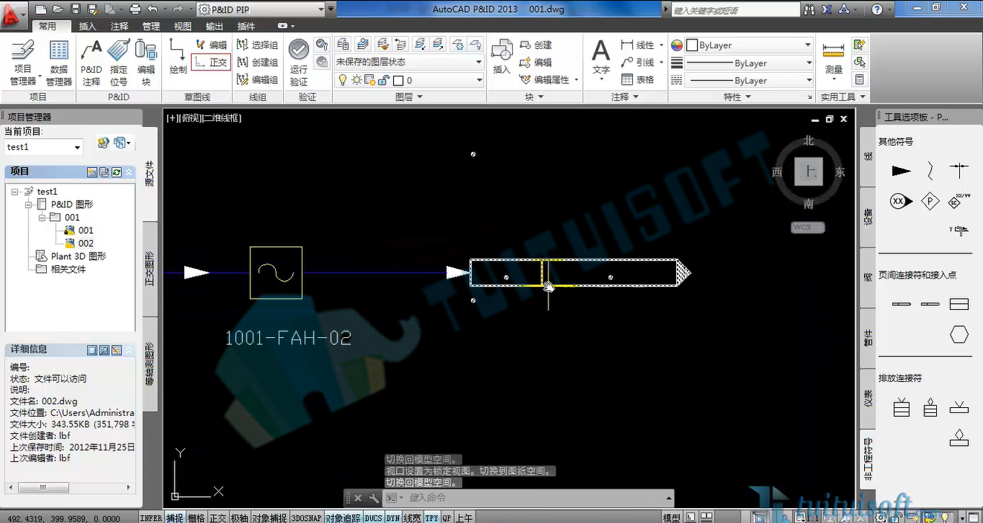The height and width of the screenshot is (523, 983).
Task: Select the 绘制 sketch line draw tool
Action: pos(178,56)
